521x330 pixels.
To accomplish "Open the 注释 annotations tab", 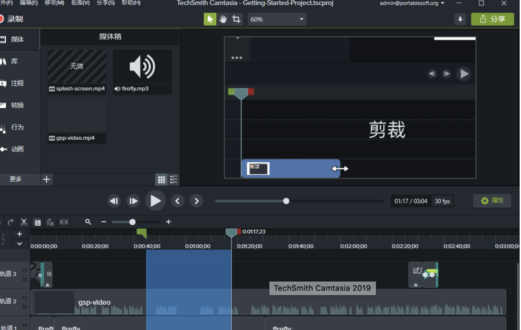I will click(x=17, y=83).
